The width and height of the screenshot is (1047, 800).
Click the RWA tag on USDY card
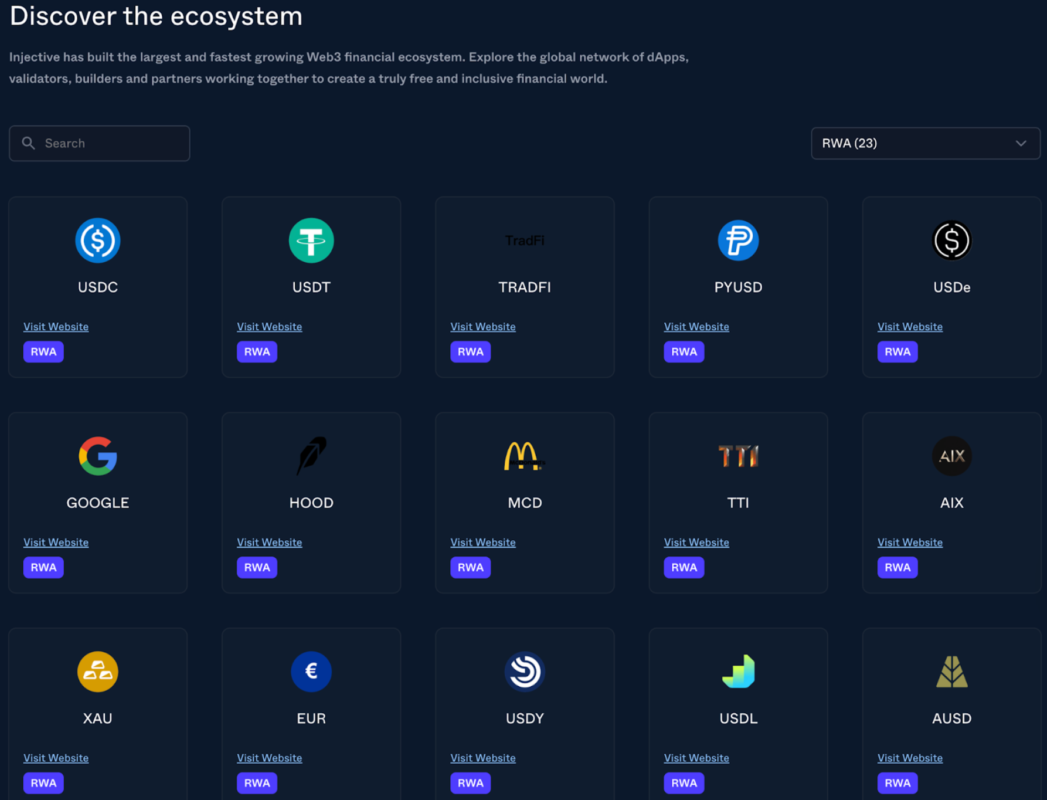click(470, 783)
